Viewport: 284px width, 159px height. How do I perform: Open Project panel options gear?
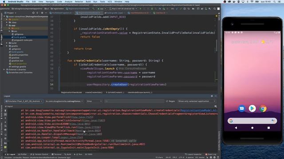click(42, 13)
